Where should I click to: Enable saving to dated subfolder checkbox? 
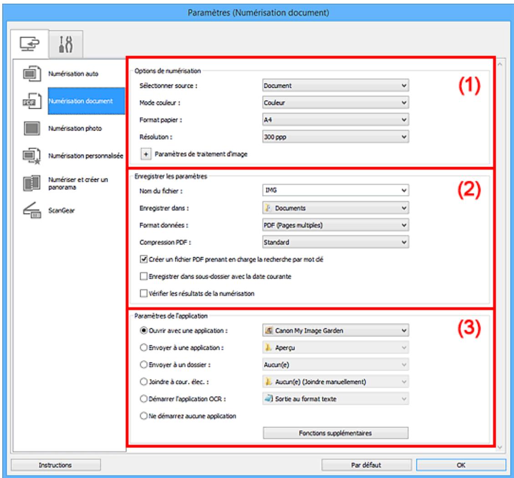(x=143, y=276)
